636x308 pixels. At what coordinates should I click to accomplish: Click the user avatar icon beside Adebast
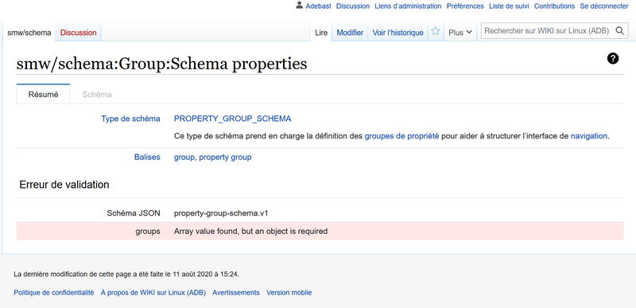(300, 6)
